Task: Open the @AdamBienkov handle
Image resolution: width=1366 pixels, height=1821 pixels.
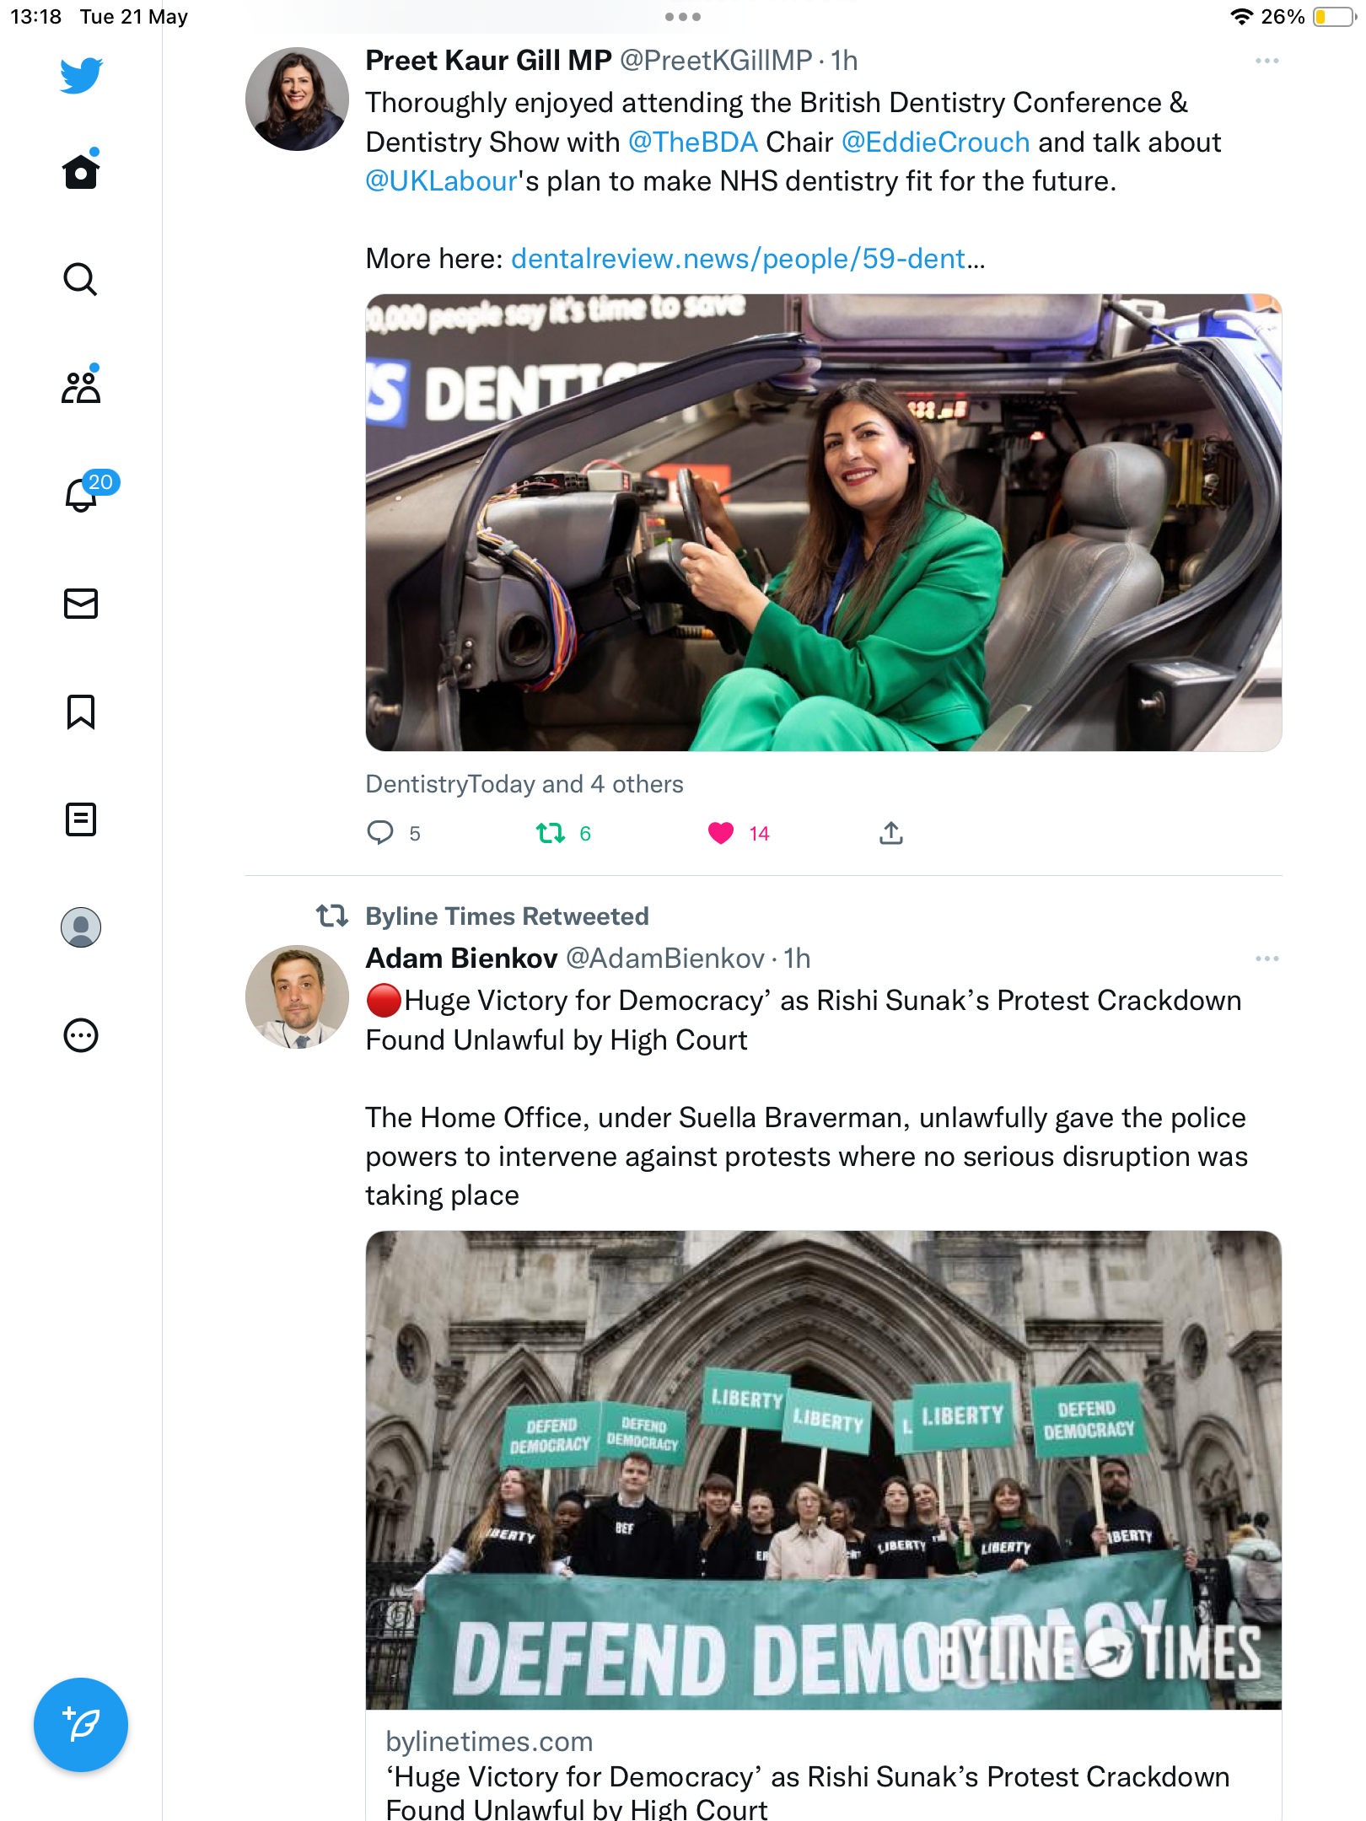Action: tap(664, 959)
